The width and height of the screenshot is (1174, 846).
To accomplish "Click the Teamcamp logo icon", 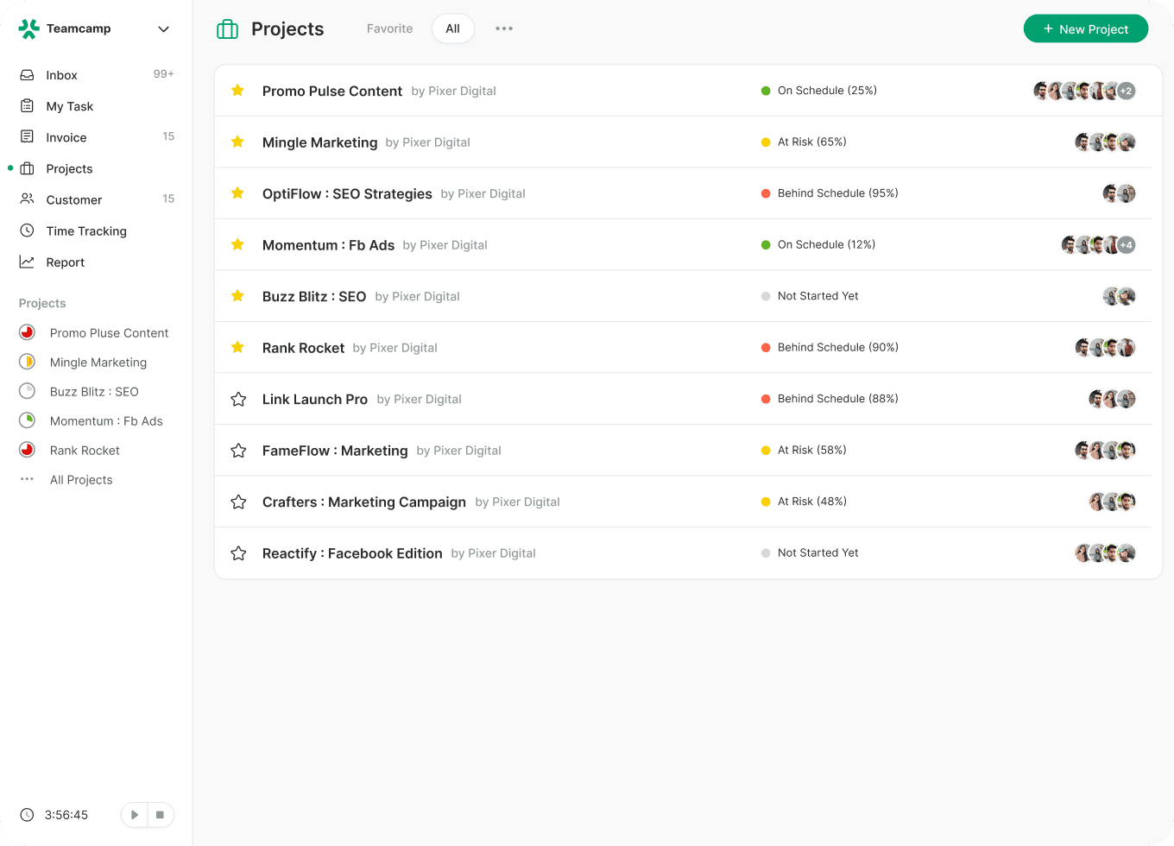I will [29, 29].
